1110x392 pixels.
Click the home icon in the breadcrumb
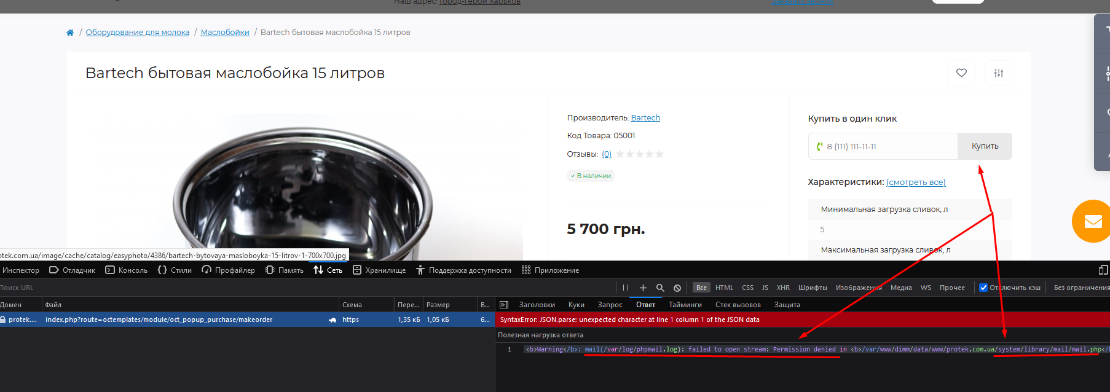70,33
